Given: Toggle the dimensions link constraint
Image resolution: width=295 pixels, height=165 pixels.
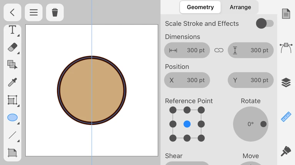Looking at the screenshot, I should pos(219,50).
